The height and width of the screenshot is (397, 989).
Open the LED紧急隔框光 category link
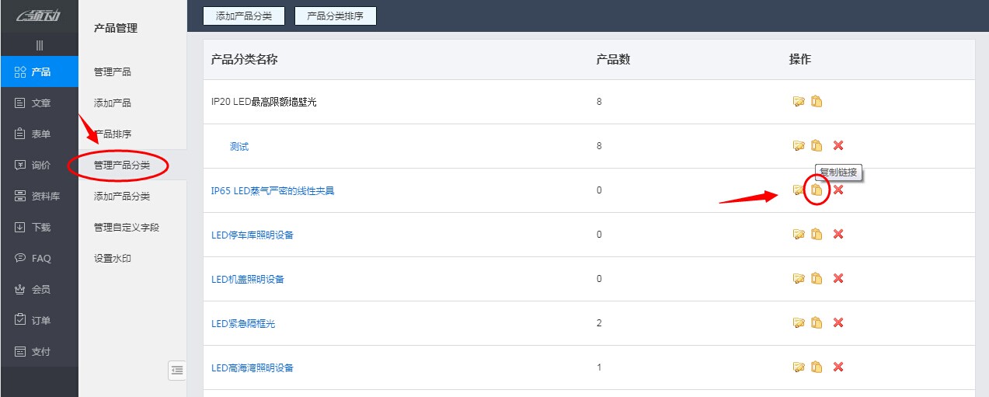243,324
